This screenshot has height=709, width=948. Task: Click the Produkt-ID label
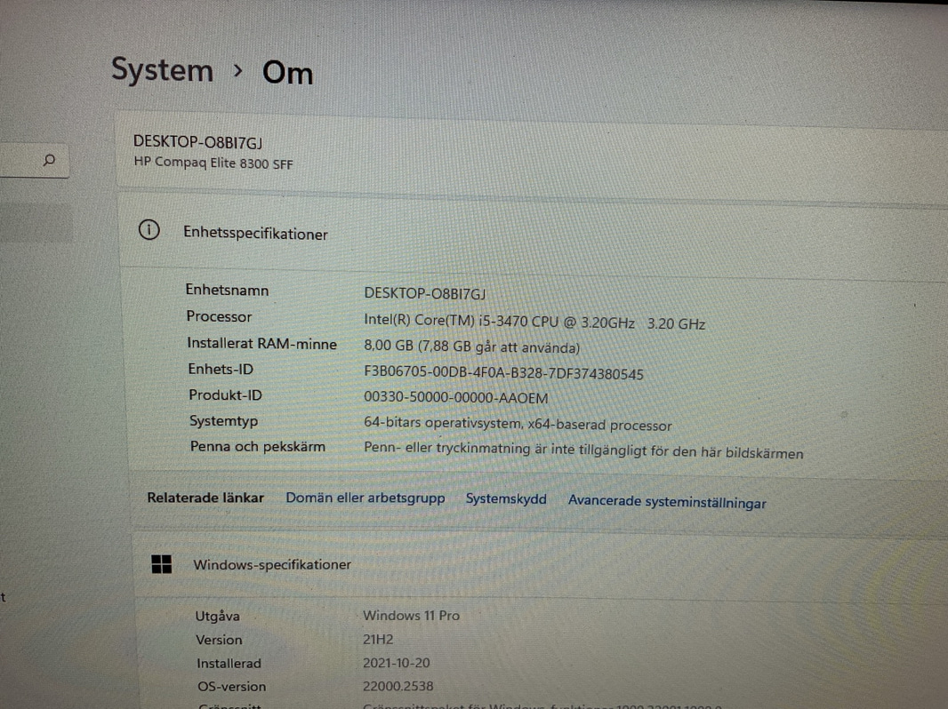226,395
